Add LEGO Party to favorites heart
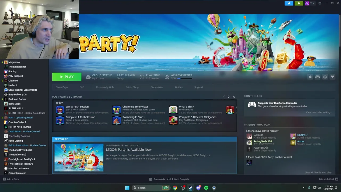This screenshot has height=192, width=341. click(332, 77)
